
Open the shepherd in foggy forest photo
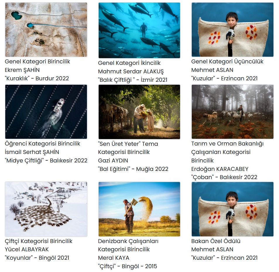pos(232,112)
